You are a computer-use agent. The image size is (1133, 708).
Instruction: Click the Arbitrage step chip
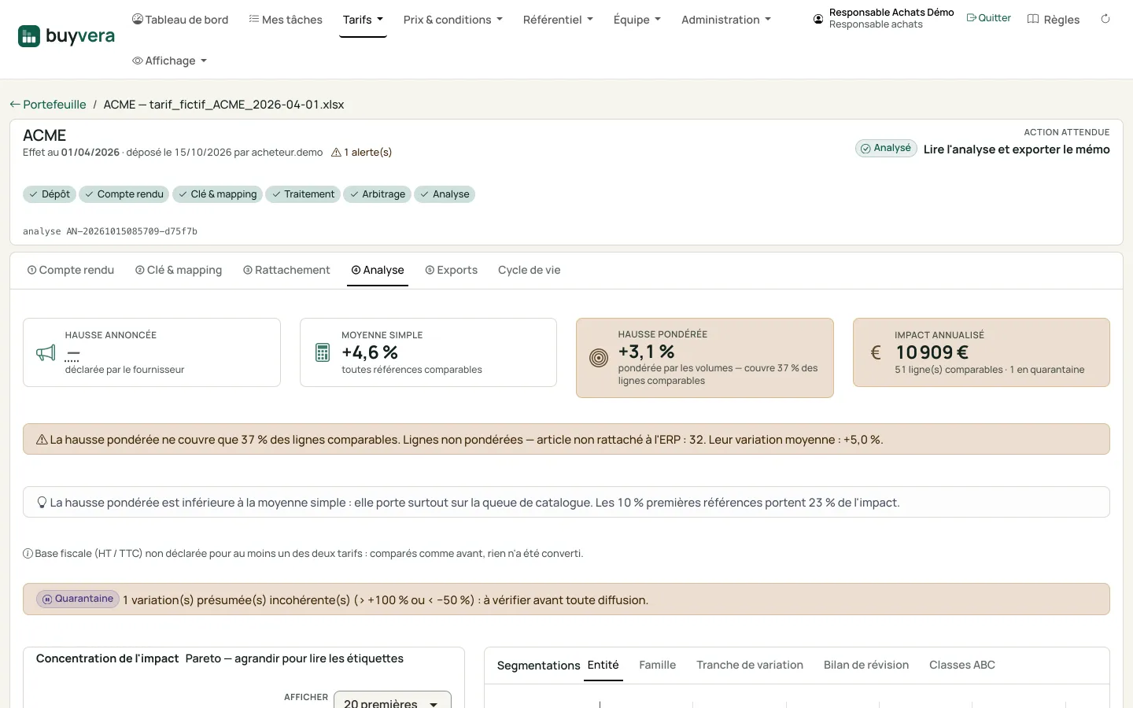[x=378, y=194]
